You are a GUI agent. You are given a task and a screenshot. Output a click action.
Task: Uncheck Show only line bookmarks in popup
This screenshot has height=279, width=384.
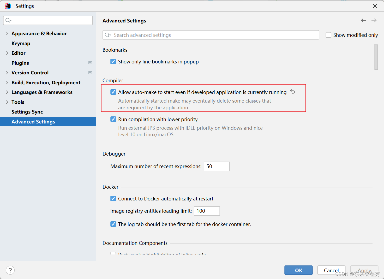113,62
